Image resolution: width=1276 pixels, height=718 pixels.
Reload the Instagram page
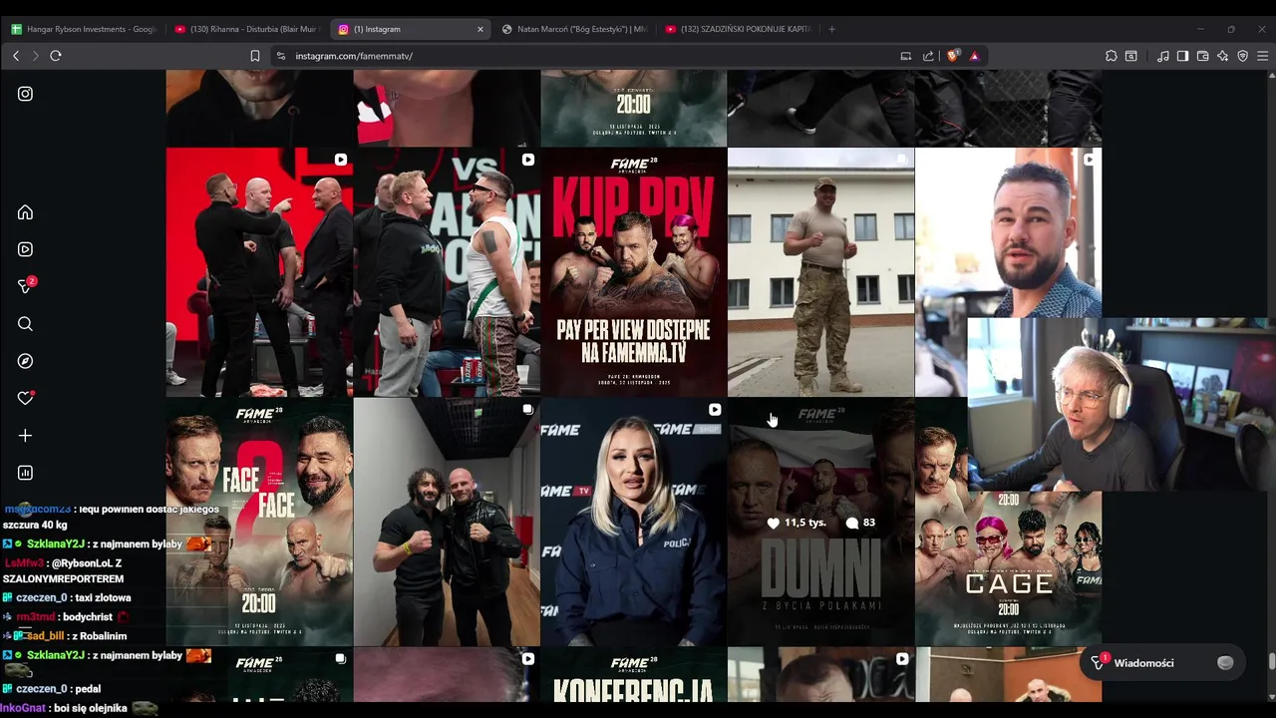pos(56,56)
